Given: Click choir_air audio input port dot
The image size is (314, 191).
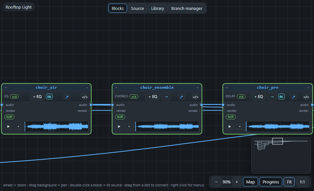Looking at the screenshot, I should pyautogui.click(x=2, y=105).
